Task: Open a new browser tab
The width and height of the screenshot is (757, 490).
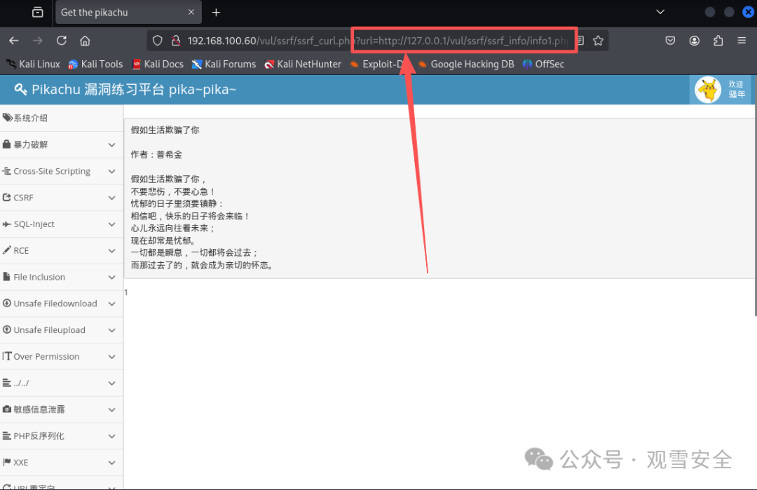Action: tap(217, 13)
